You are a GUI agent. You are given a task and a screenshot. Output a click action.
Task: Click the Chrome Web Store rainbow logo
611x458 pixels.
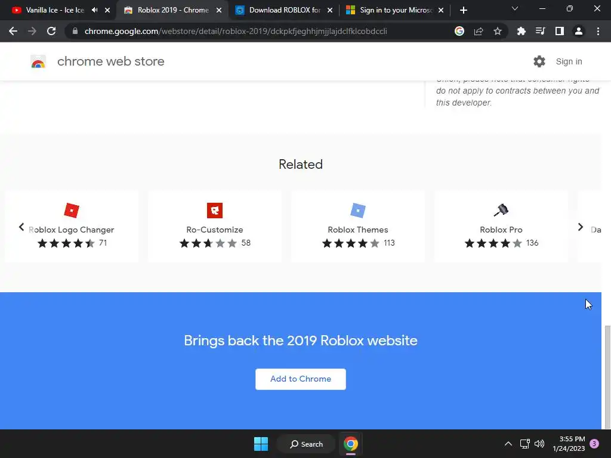pyautogui.click(x=38, y=61)
